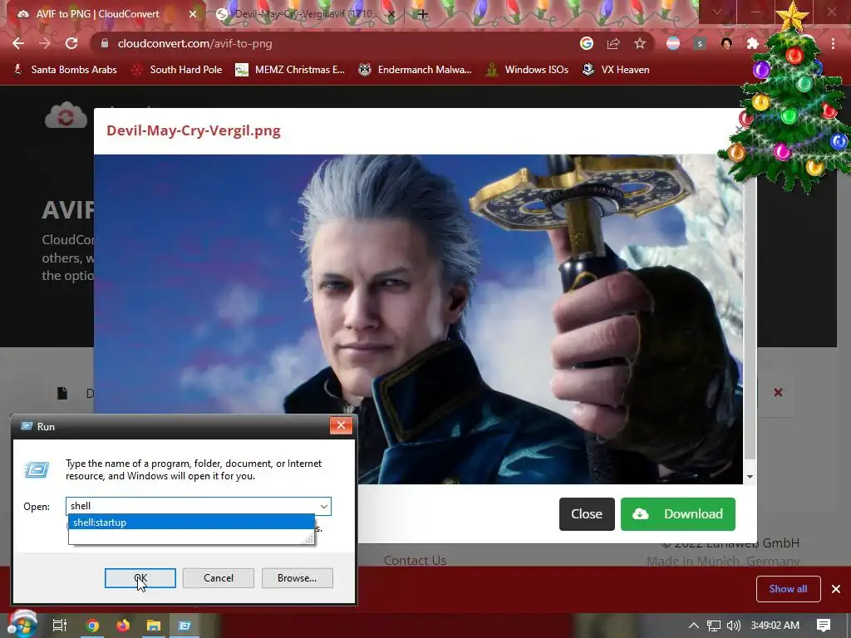Click the 's' extension icon in toolbar
The width and height of the screenshot is (851, 638).
click(700, 43)
